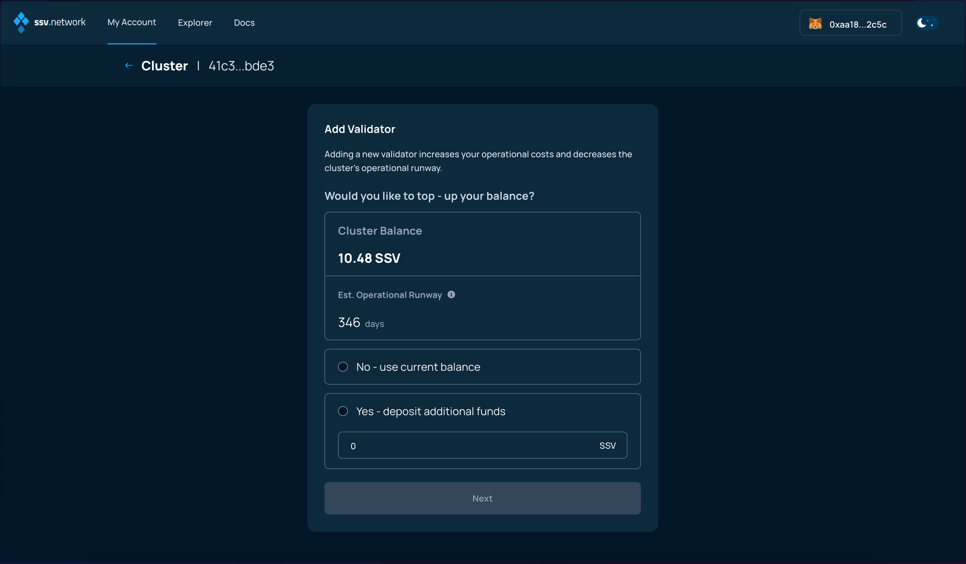Click the Add Validator title
Viewport: 966px width, 564px height.
click(360, 129)
